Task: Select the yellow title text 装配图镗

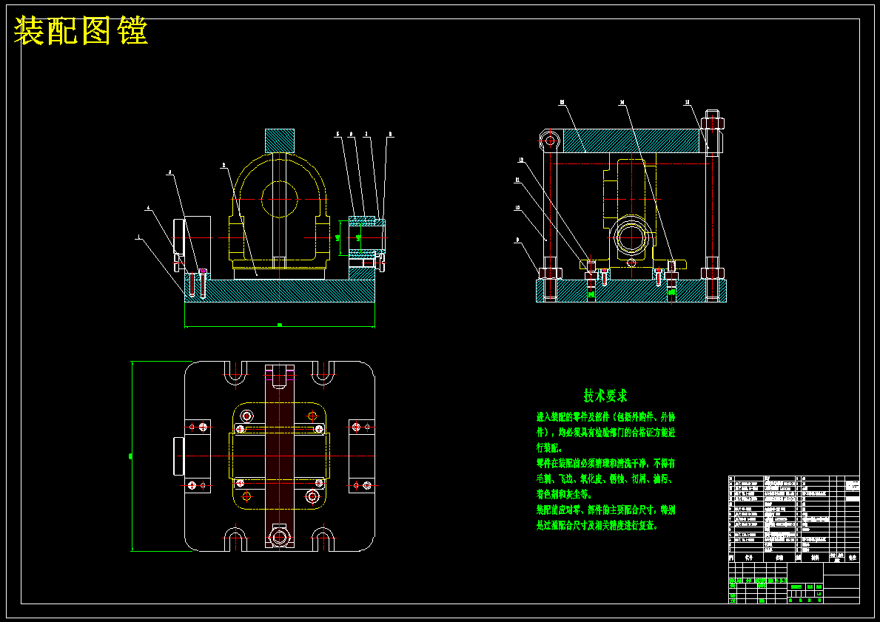Action: [81, 31]
